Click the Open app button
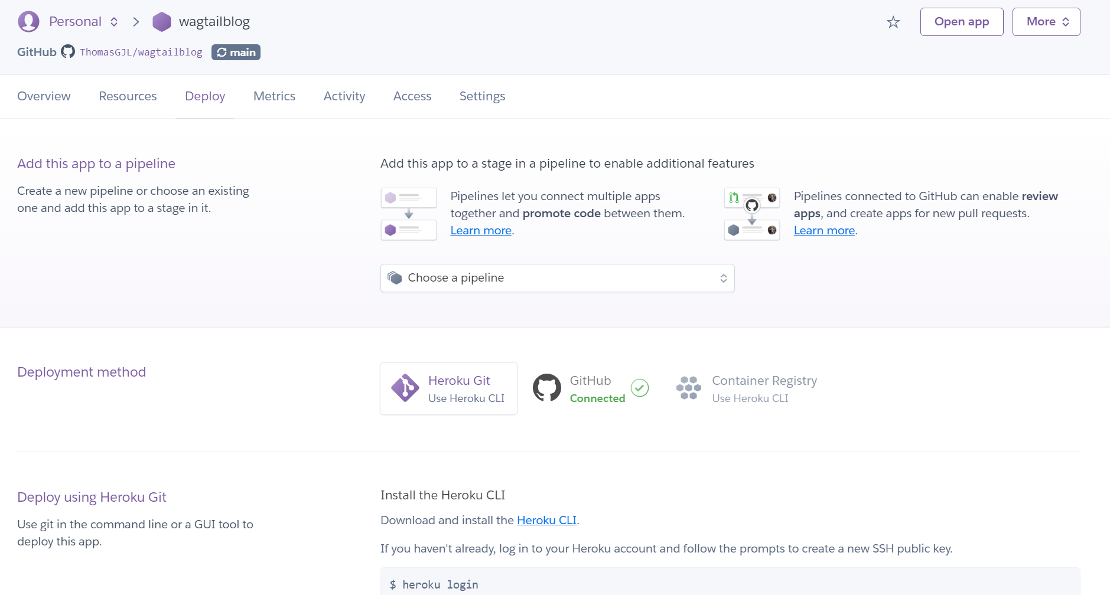 tap(962, 22)
